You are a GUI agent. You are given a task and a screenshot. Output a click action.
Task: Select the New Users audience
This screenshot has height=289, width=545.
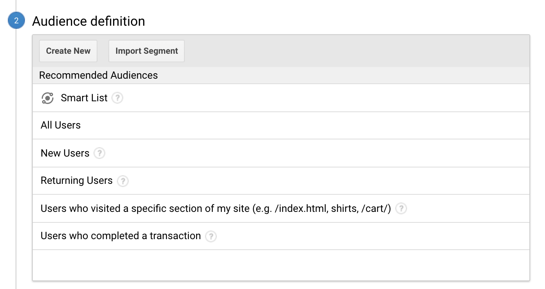pos(65,153)
